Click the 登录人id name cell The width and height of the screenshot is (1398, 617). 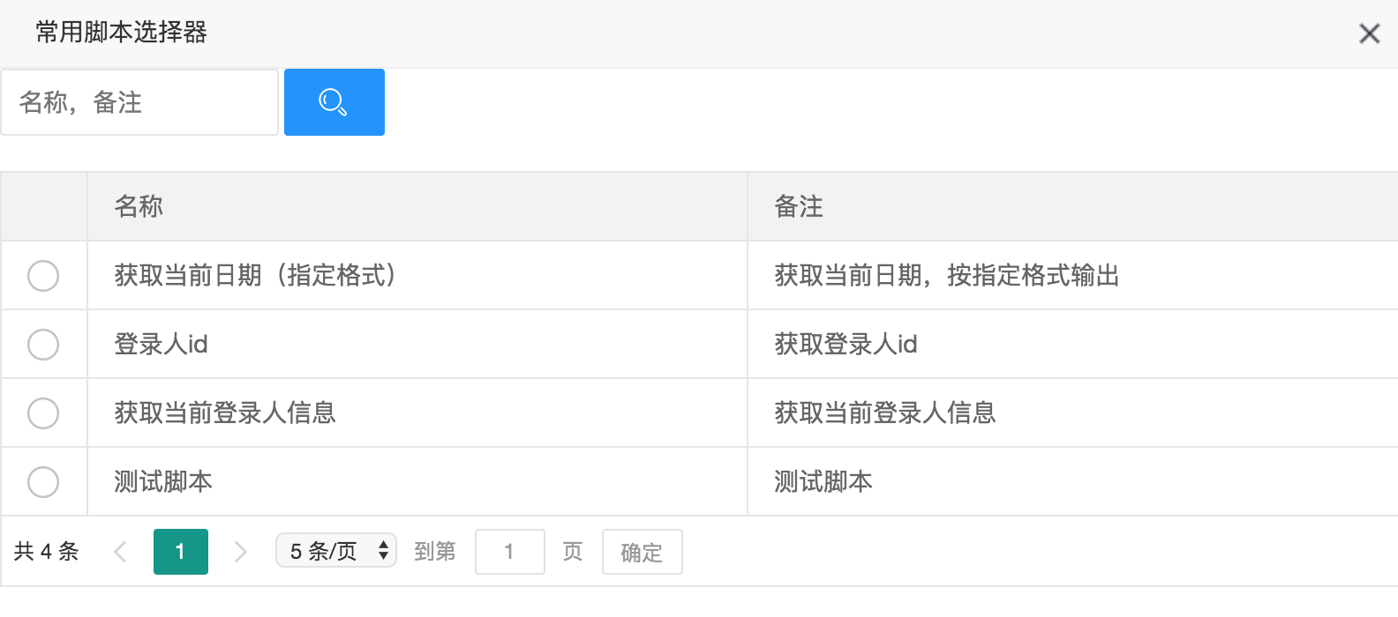pos(162,345)
